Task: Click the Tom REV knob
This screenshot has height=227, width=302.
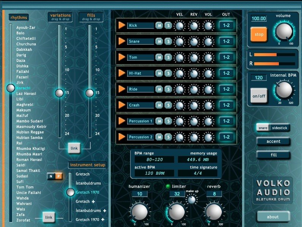Action: (x=194, y=58)
